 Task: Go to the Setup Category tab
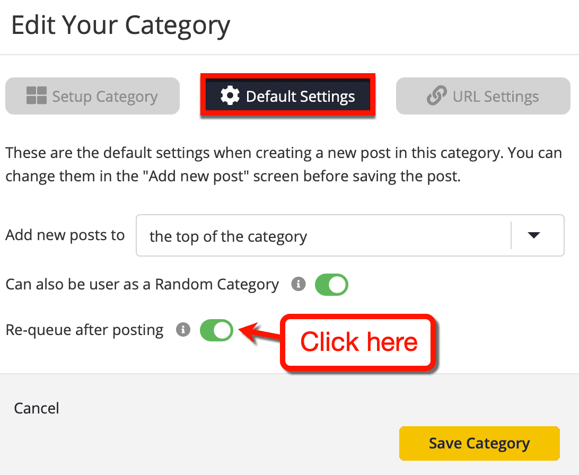coord(93,96)
